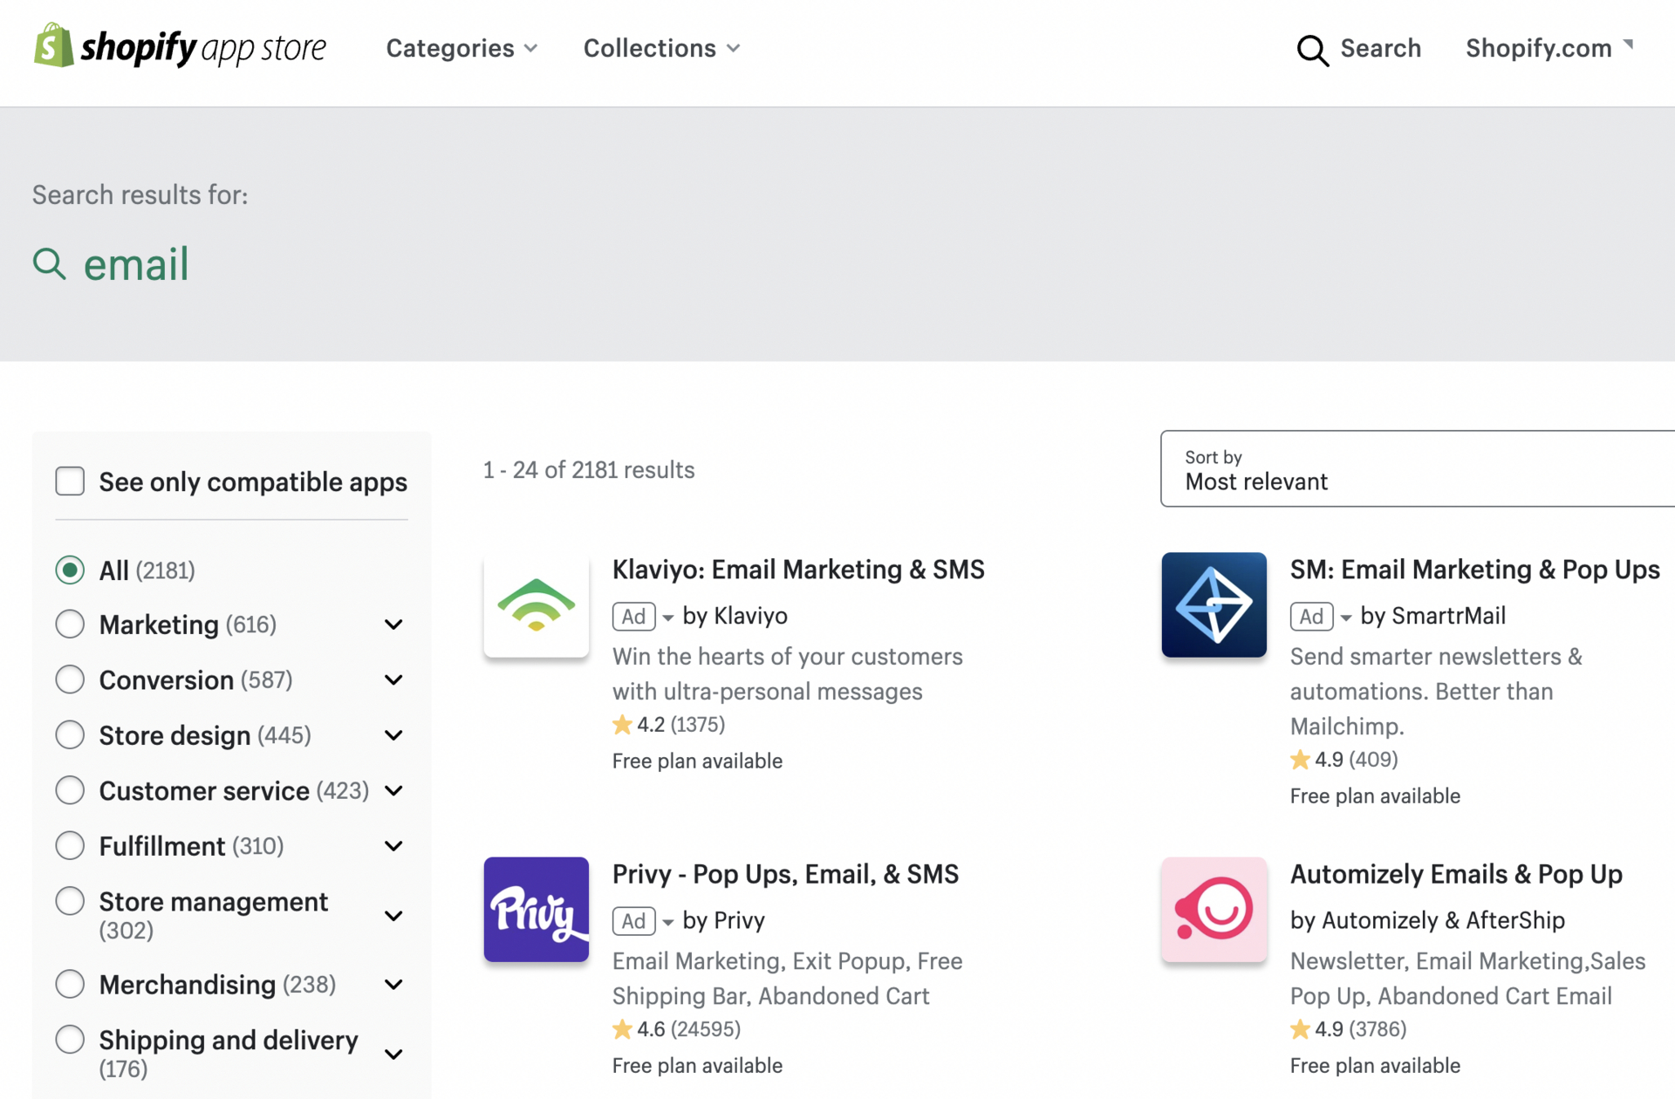Select the Fulfillment (310) filter
This screenshot has width=1675, height=1099.
(x=70, y=845)
